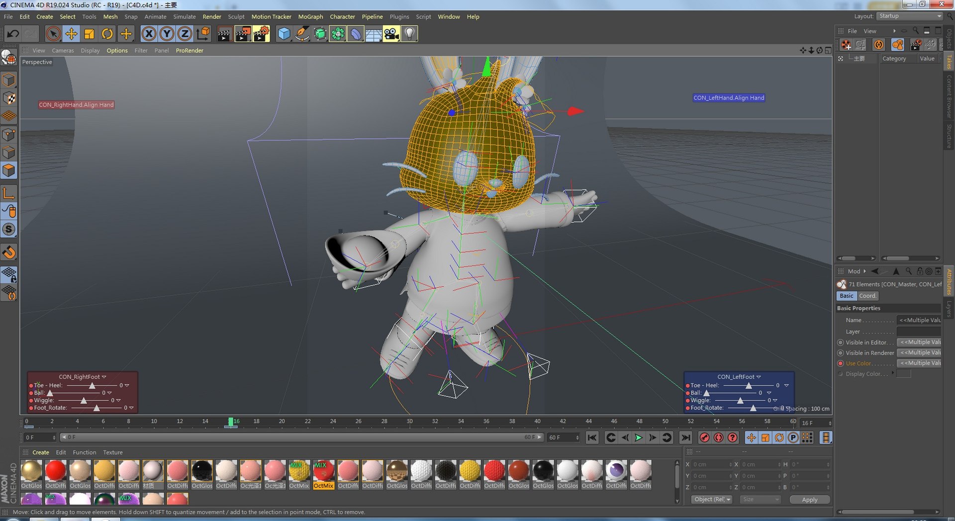The height and width of the screenshot is (521, 955).
Task: Select the highlighted OctMix material
Action: click(323, 474)
